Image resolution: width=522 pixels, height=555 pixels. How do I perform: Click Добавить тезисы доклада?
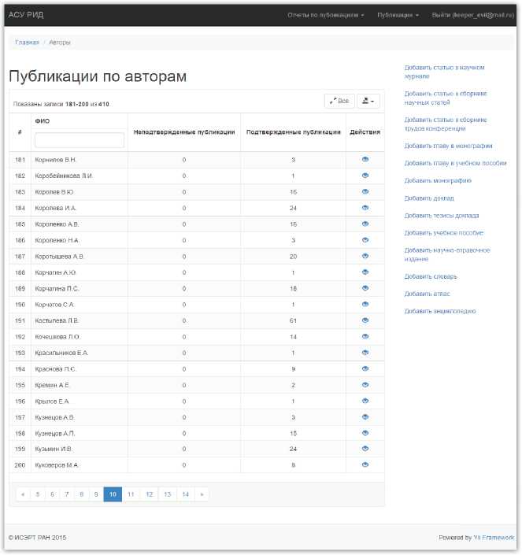tap(442, 215)
